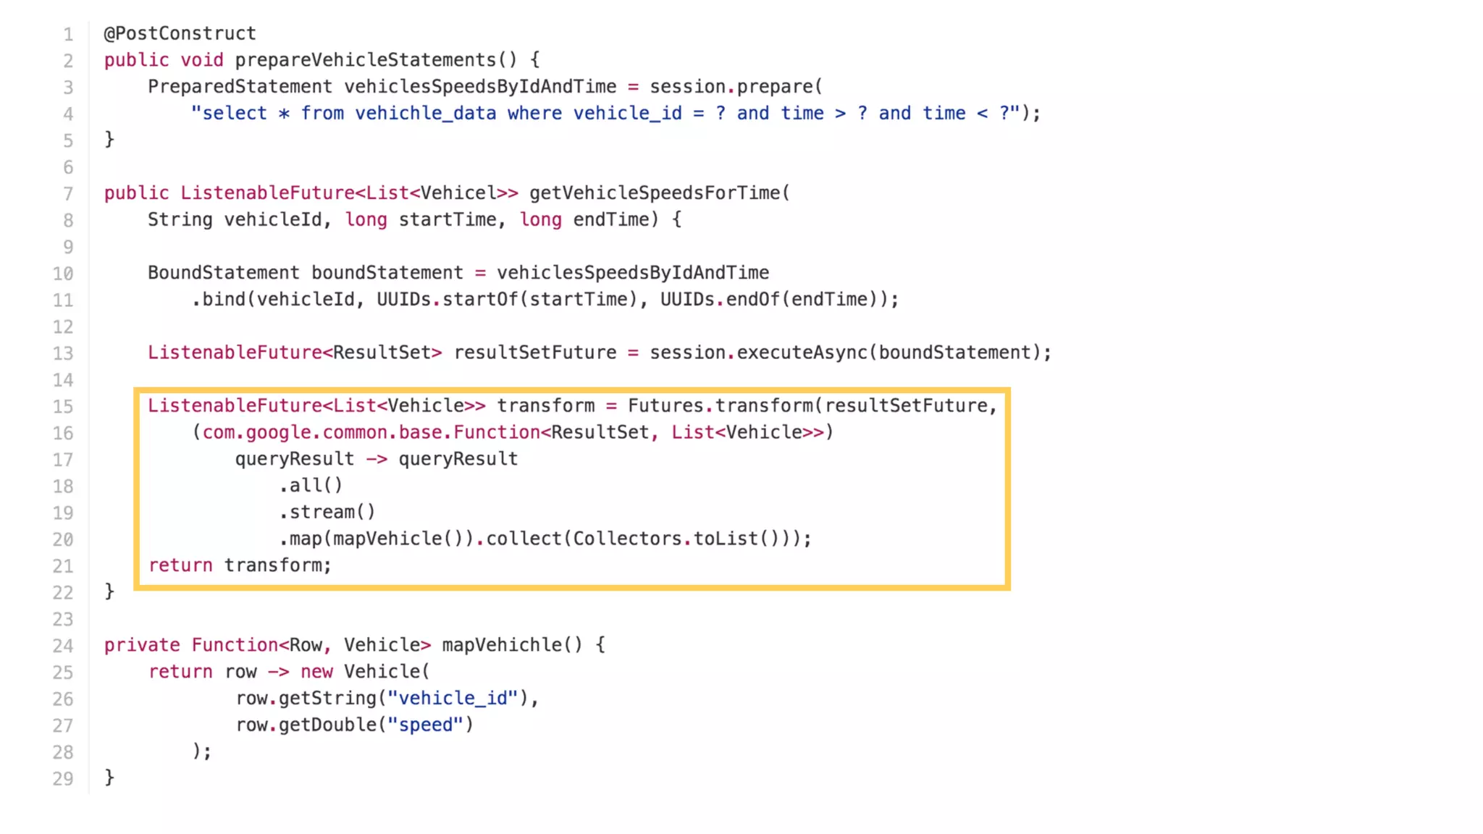Click the .stream() call on line 19
1483x834 pixels.
click(327, 512)
